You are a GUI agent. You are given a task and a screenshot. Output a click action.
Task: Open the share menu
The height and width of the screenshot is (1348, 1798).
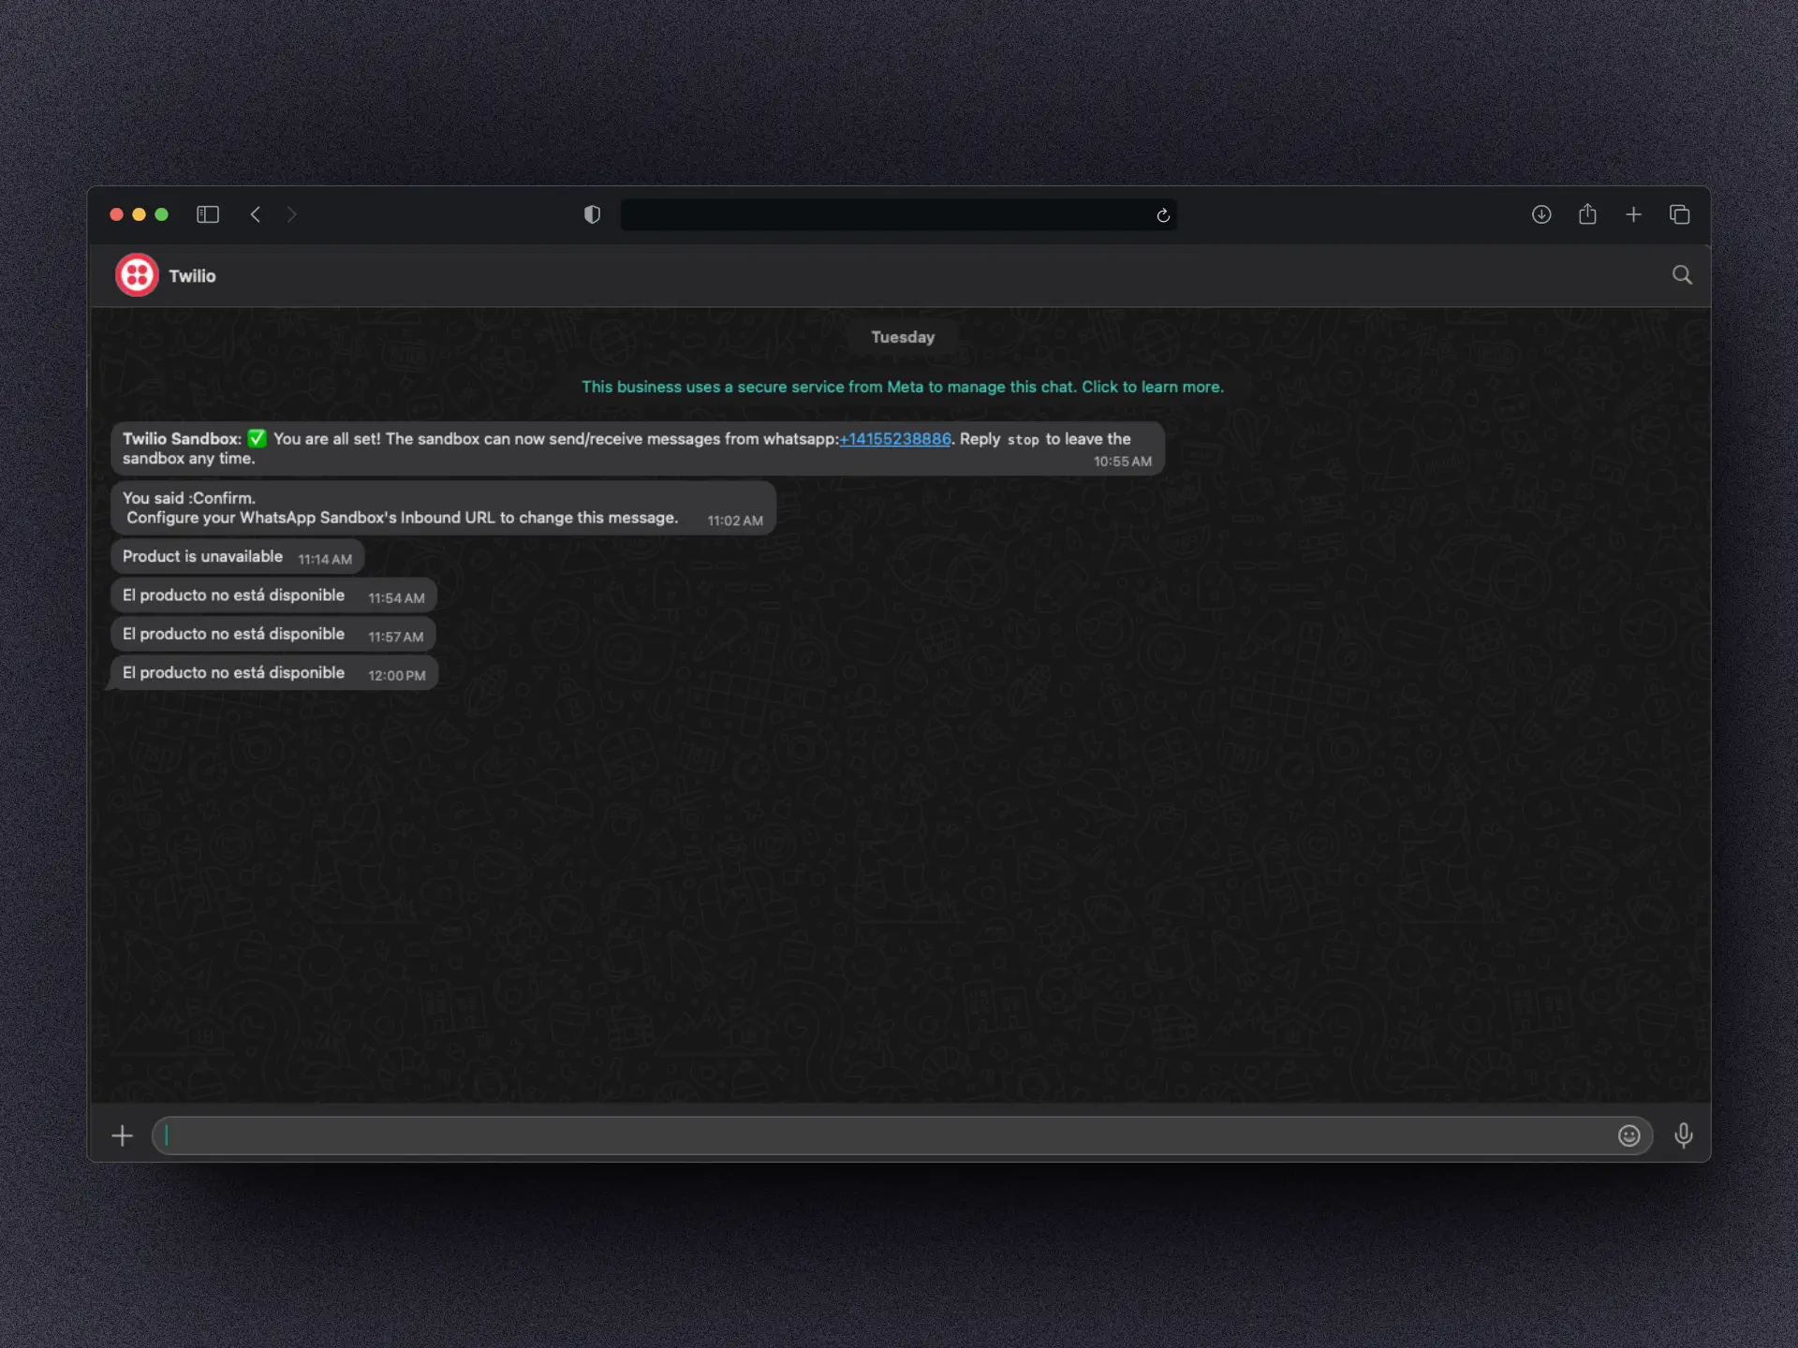(1587, 214)
